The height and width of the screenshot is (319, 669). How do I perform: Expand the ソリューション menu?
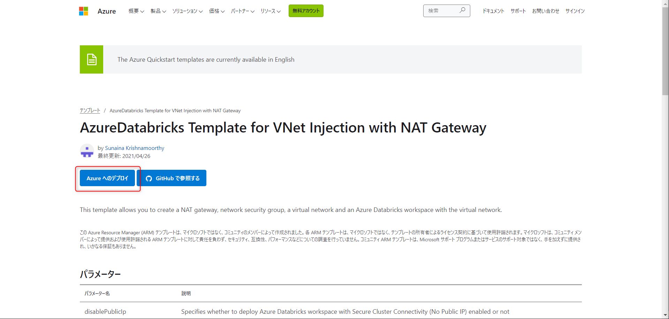[188, 11]
